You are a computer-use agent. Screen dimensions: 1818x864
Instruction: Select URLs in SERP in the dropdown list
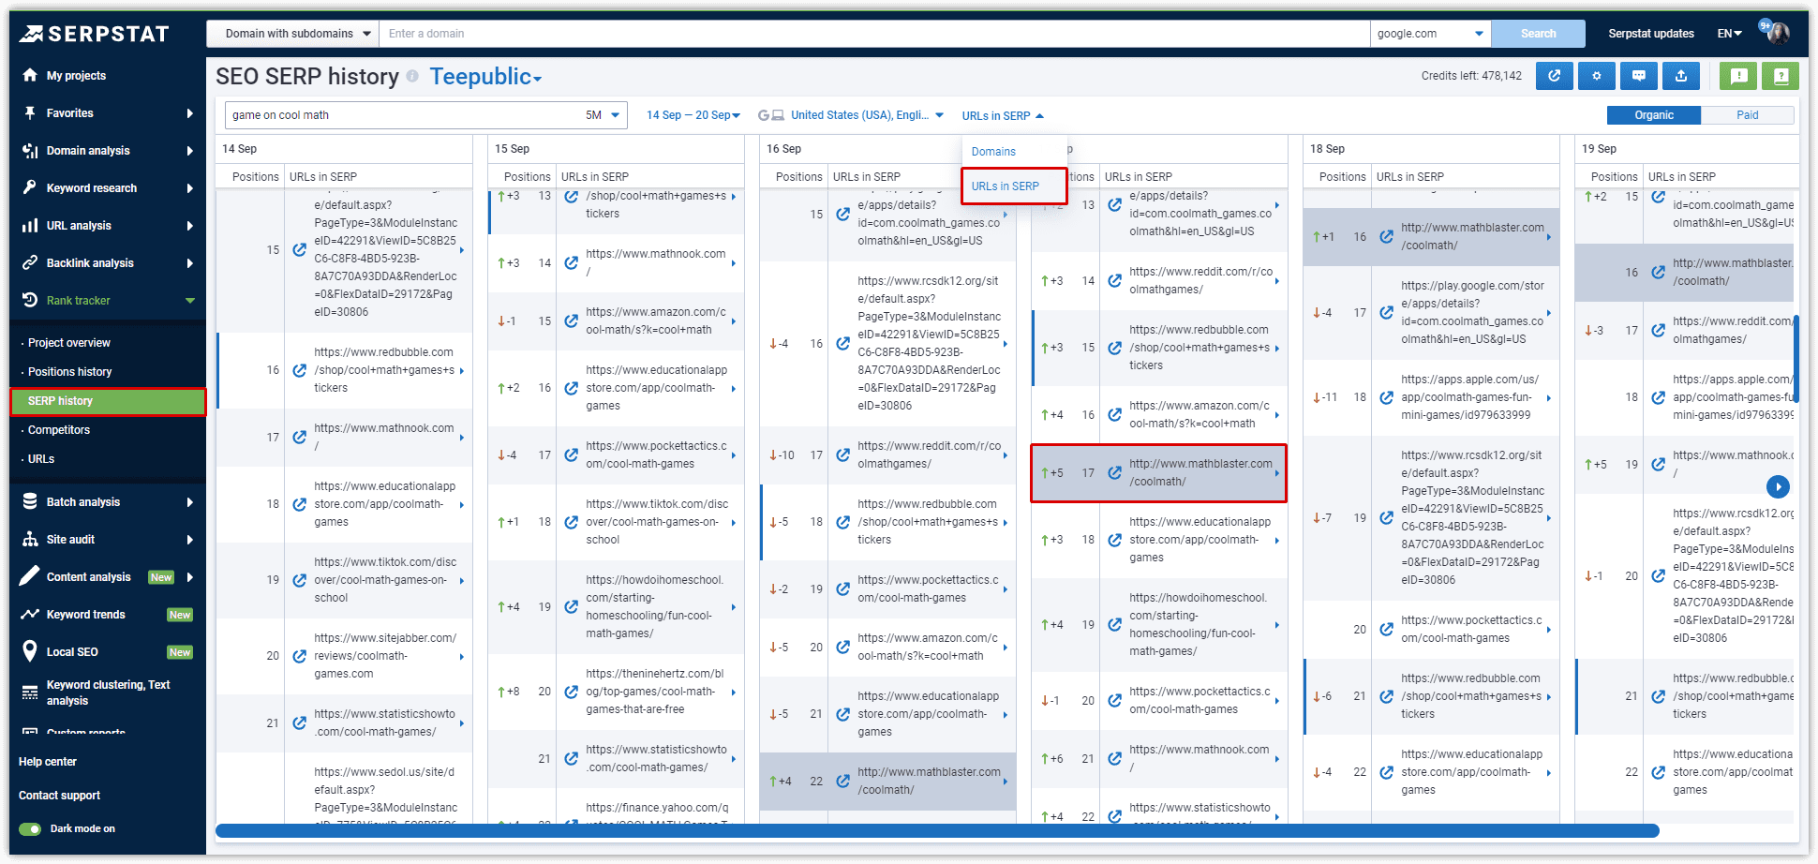click(x=1005, y=186)
